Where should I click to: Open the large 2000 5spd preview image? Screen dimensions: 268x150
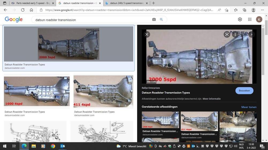[199, 57]
